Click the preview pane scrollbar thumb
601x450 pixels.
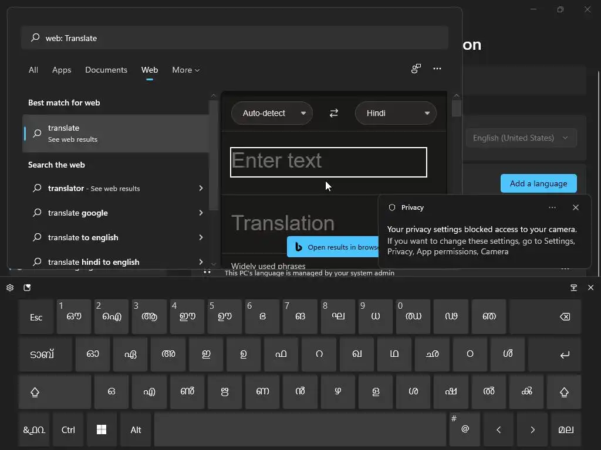pyautogui.click(x=456, y=108)
